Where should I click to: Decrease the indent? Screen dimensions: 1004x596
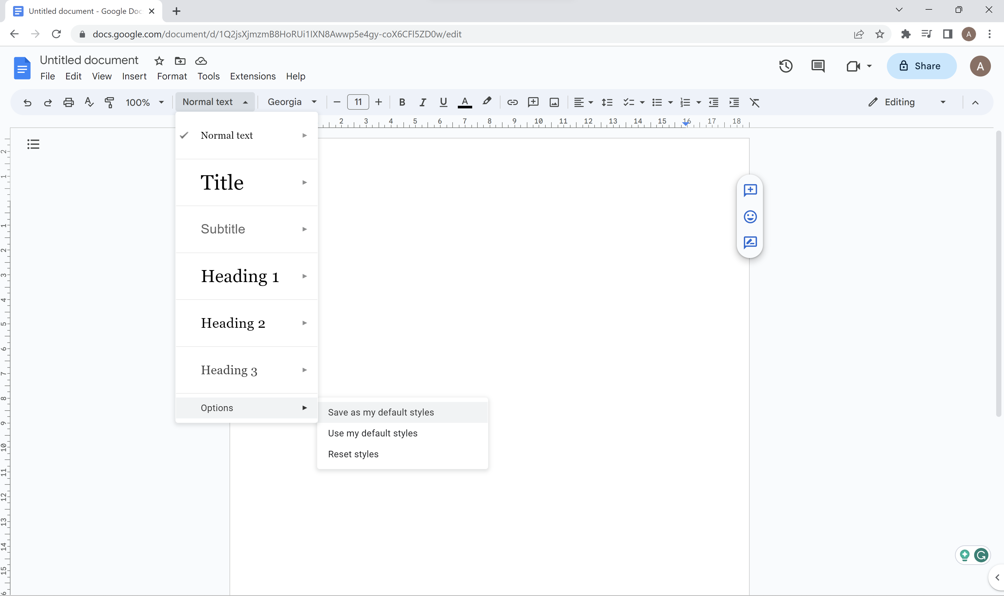(x=714, y=102)
